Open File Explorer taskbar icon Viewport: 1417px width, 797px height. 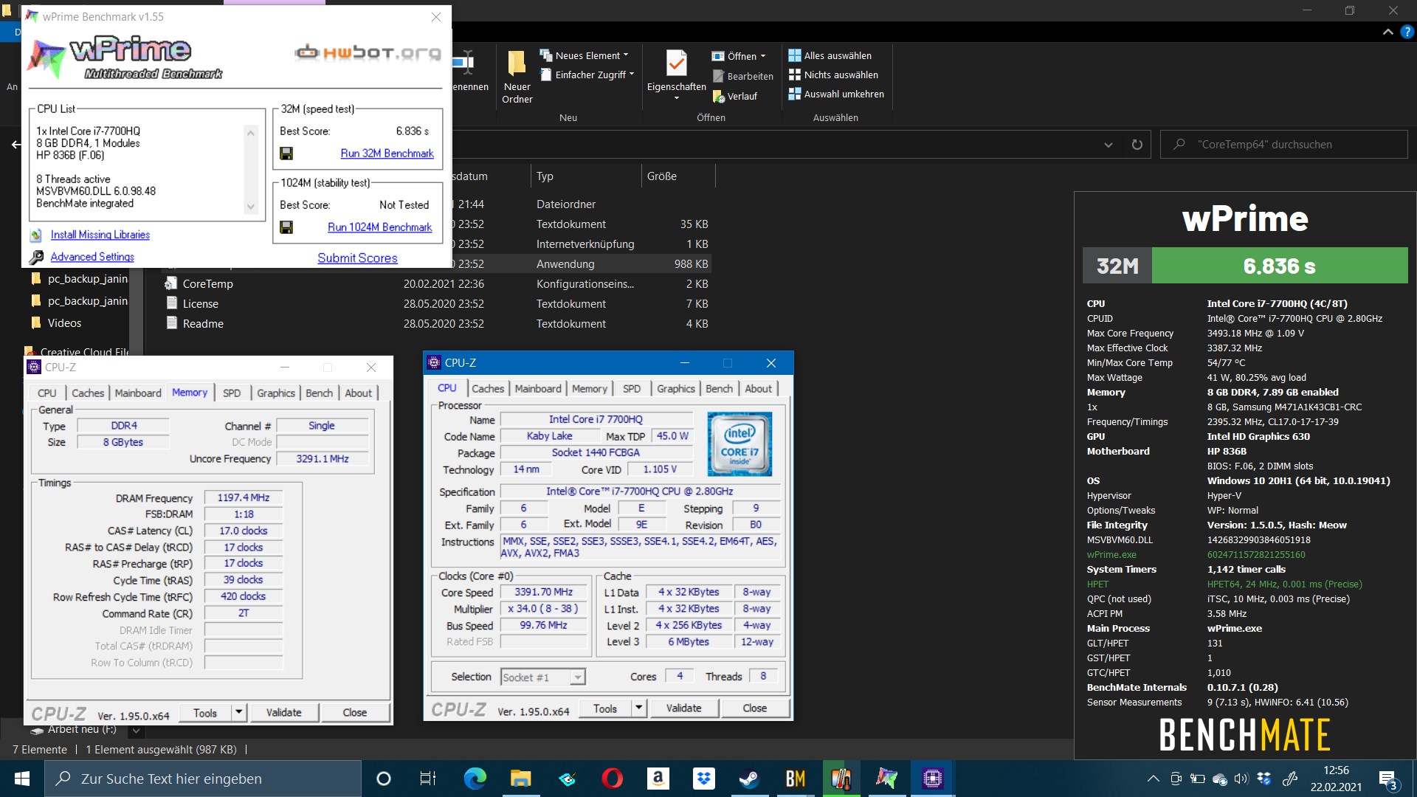[x=520, y=779]
